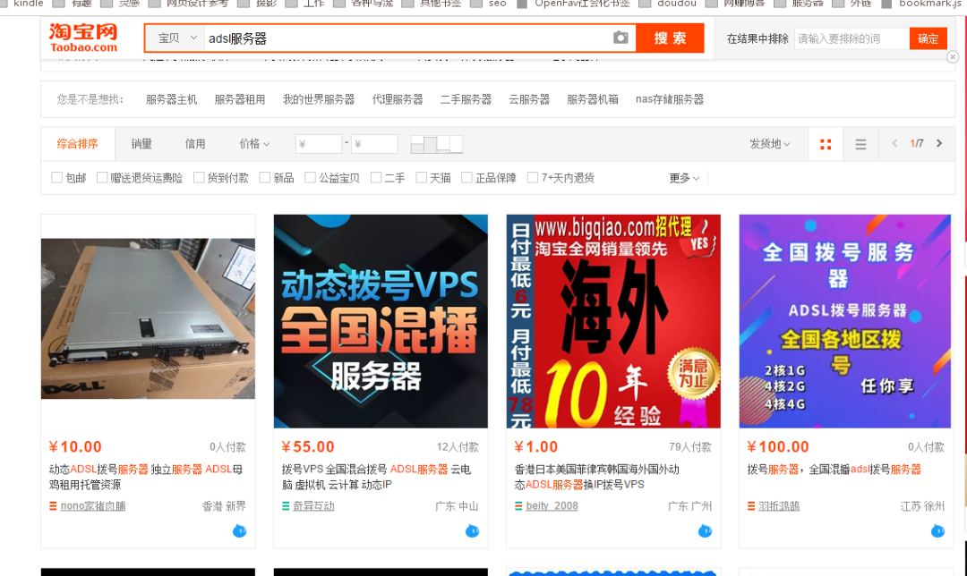
Task: Open the bookmark.js bookmark
Action: 922,4
